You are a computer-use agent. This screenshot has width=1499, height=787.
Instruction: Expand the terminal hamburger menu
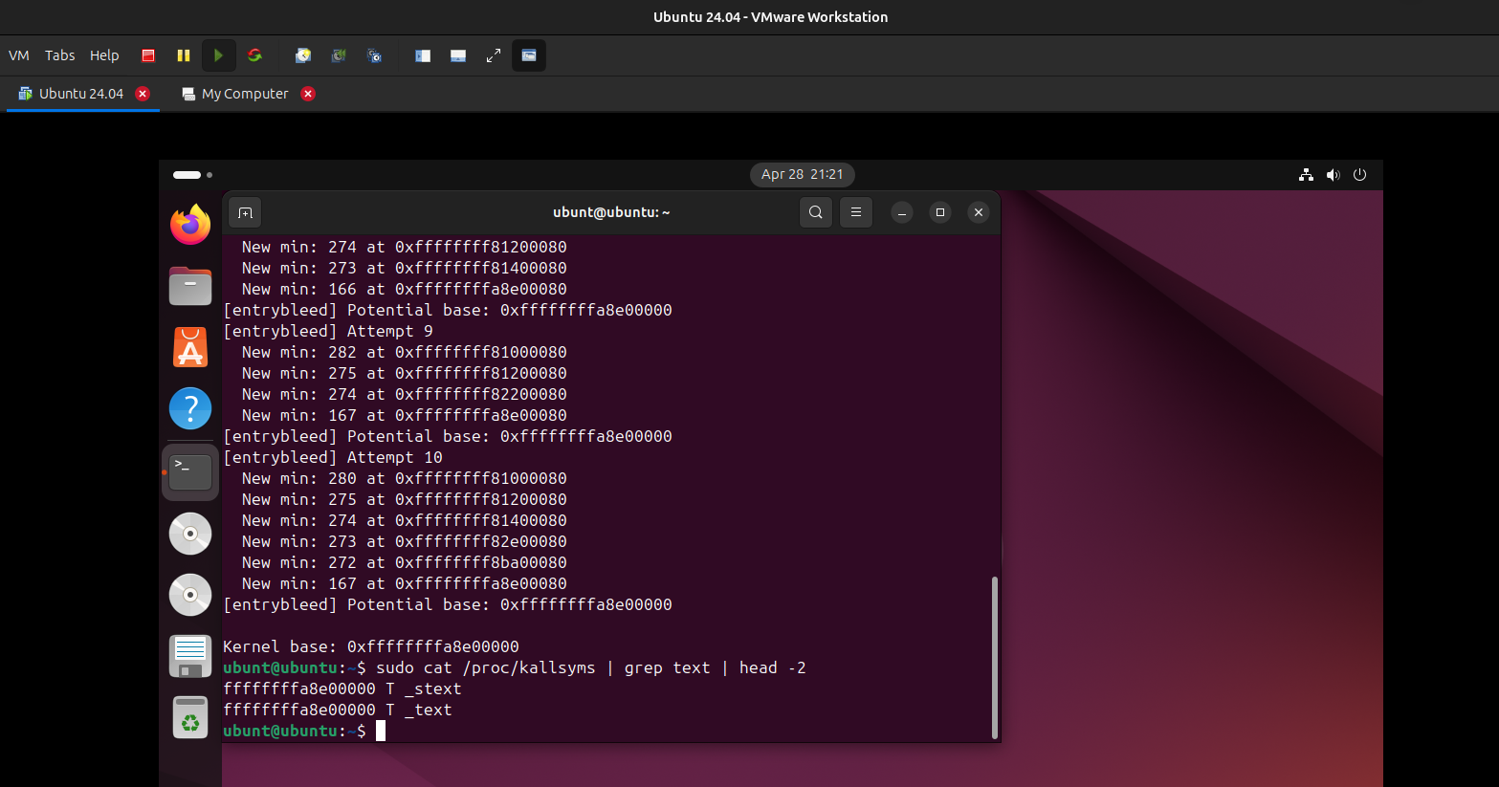click(856, 212)
